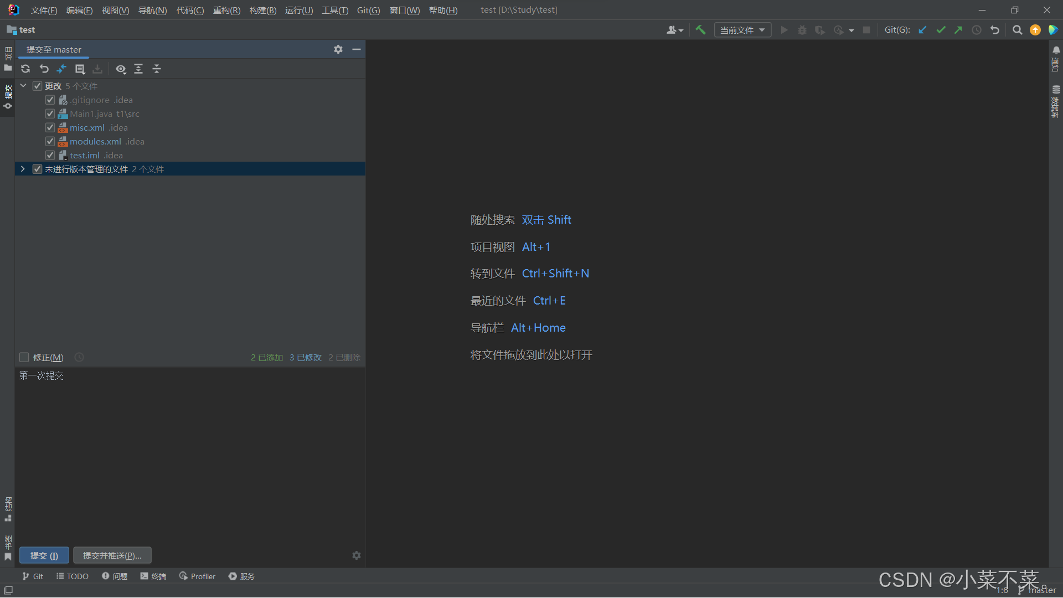Screen dimensions: 1063x598
Task: Select Main1.java file row
Action: coord(190,114)
